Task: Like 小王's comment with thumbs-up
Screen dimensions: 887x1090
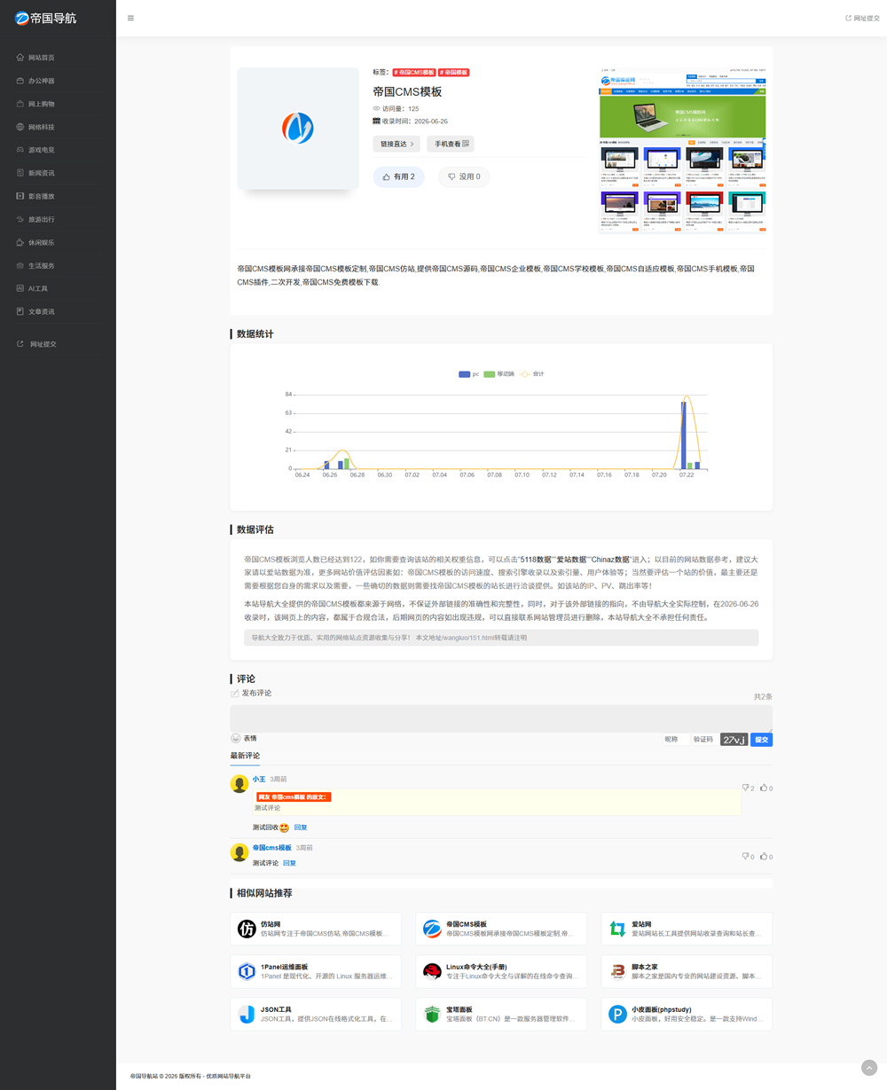Action: coord(766,788)
